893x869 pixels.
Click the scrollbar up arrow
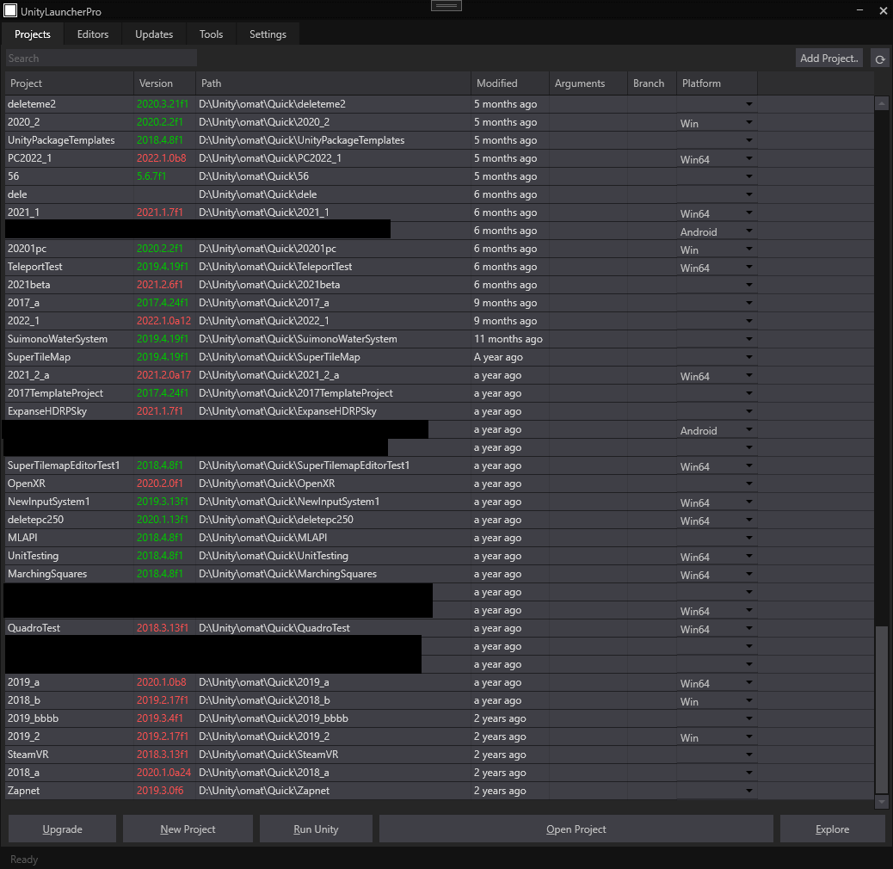[x=881, y=103]
